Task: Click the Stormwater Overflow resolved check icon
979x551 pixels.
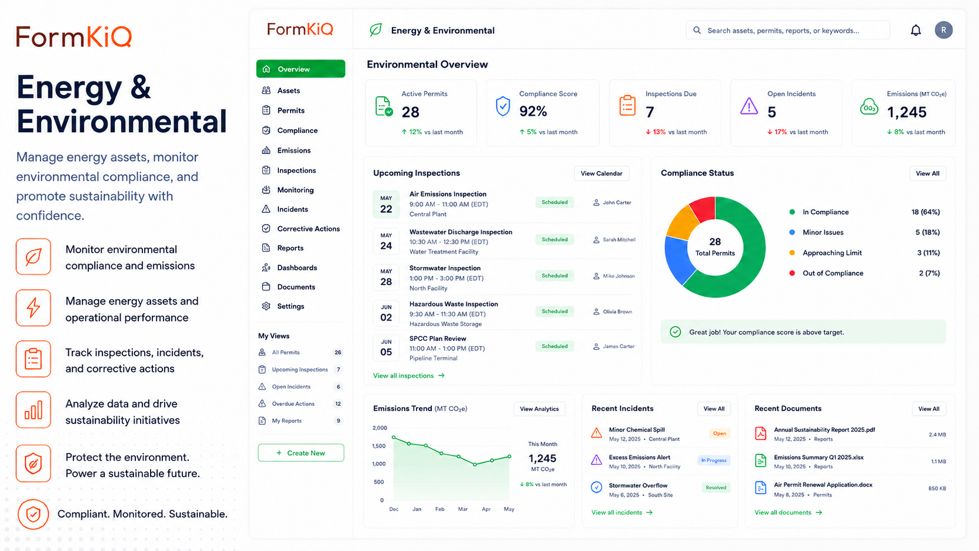Action: [596, 487]
